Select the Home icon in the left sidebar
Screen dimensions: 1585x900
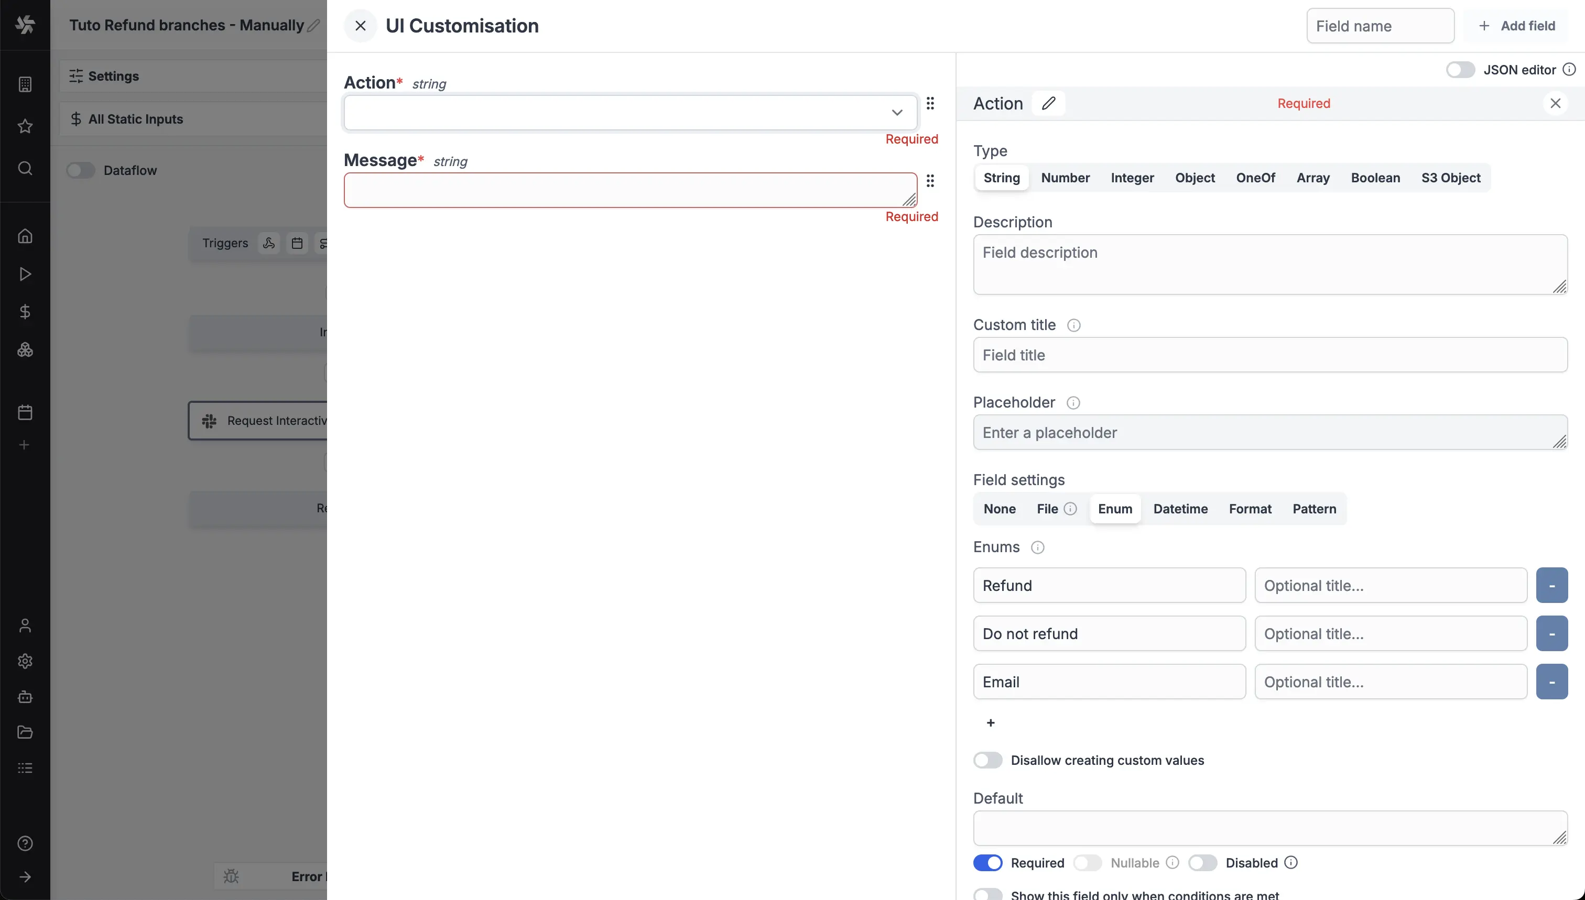25,236
